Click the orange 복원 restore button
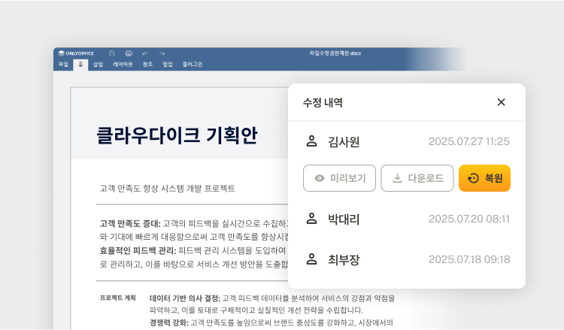The image size is (564, 330). coord(484,178)
